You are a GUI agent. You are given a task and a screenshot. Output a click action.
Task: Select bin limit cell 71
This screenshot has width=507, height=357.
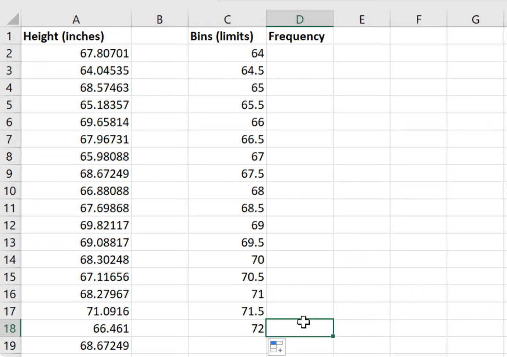pyautogui.click(x=227, y=294)
